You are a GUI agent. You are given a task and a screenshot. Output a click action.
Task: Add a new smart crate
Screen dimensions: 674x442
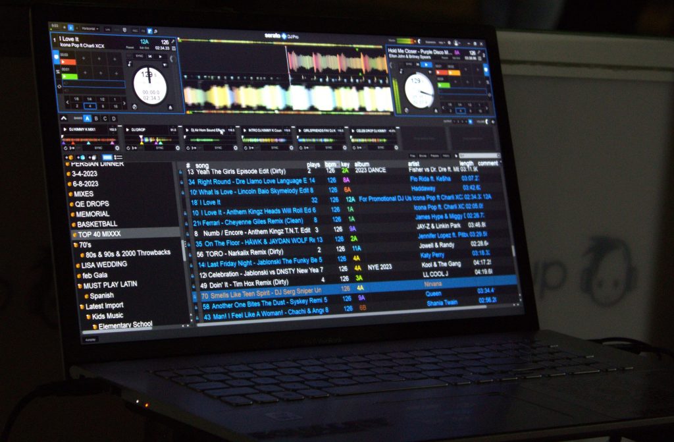coord(80,157)
